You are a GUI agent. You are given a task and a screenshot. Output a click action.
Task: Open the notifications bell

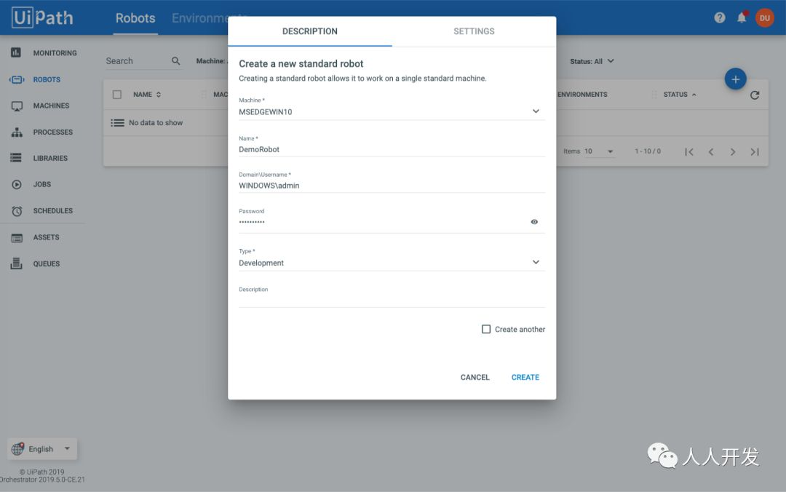pyautogui.click(x=742, y=18)
